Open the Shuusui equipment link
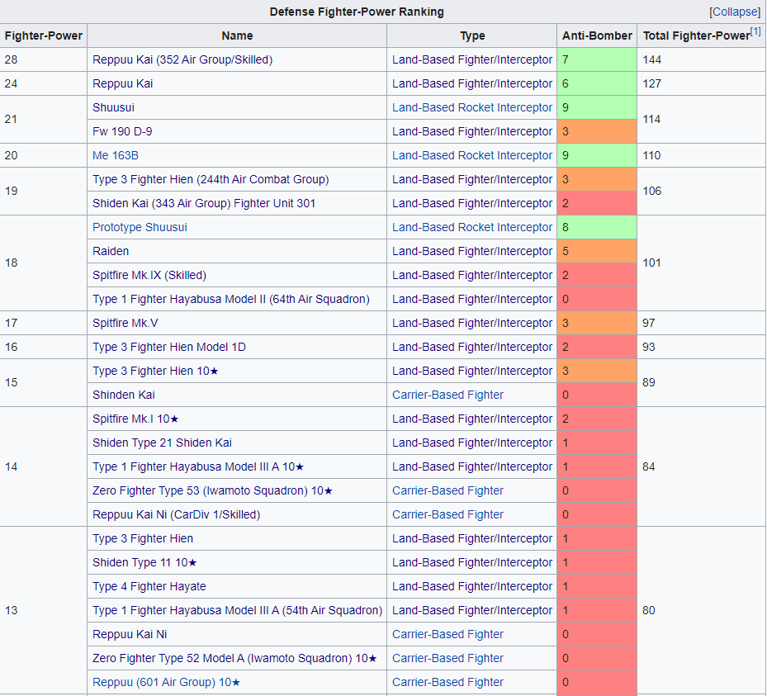Screen dimensions: 767x696 click(x=113, y=107)
